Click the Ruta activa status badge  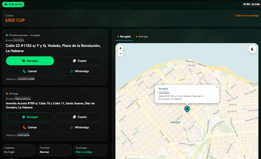coord(13,4)
